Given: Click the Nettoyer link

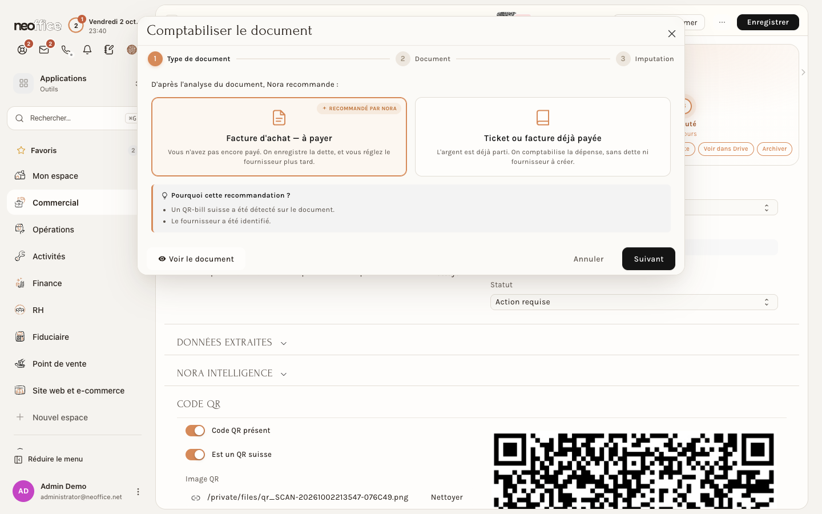Looking at the screenshot, I should pos(447,497).
